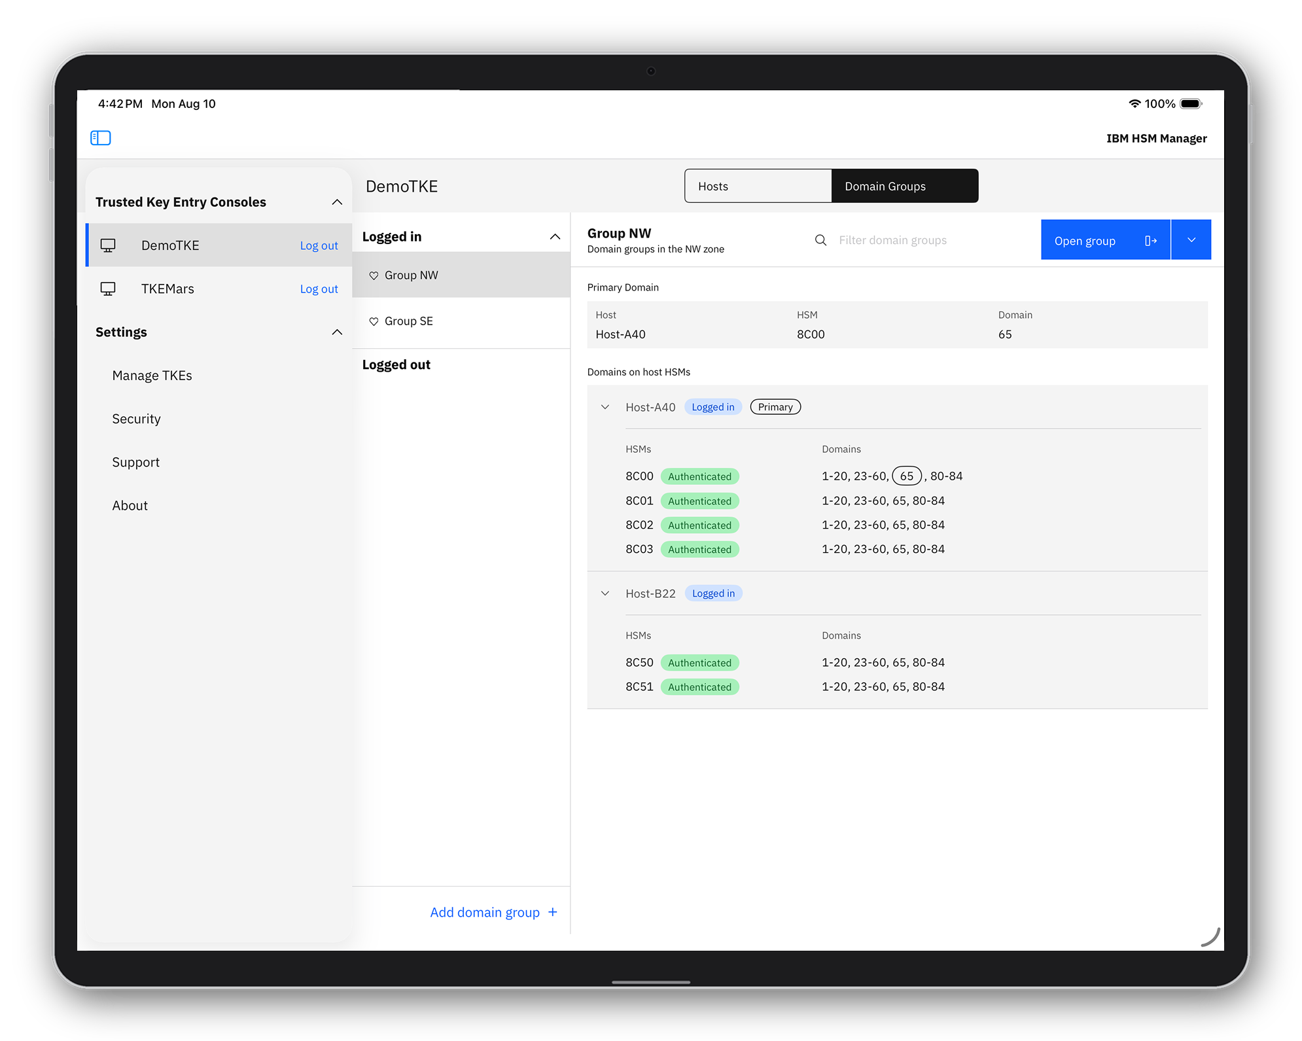Viewport: 1302px width, 1041px height.
Task: Click the battery status icon
Action: pos(1191,103)
